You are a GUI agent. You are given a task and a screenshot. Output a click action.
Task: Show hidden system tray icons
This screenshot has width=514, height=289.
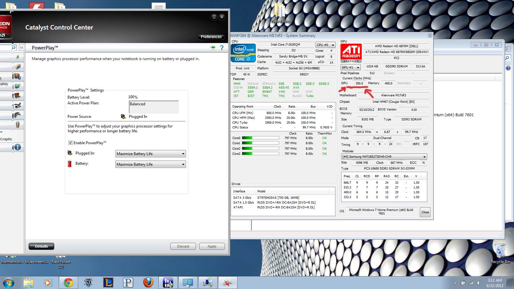click(x=455, y=283)
